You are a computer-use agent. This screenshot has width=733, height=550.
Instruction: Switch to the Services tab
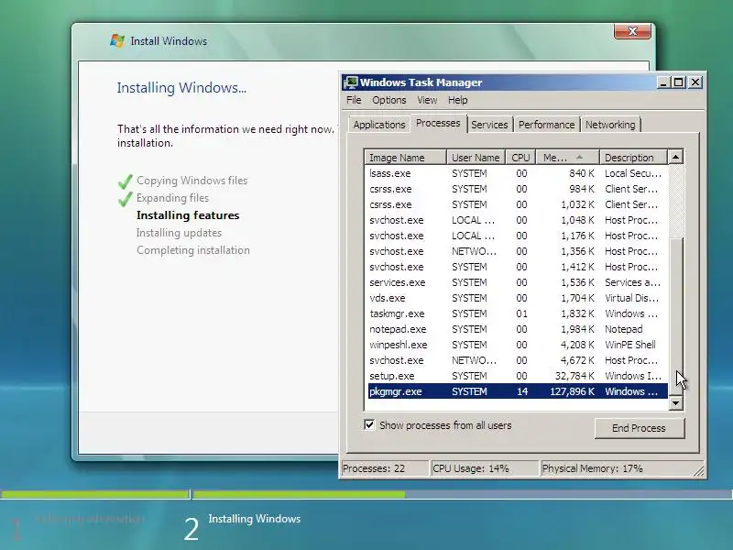(x=489, y=125)
